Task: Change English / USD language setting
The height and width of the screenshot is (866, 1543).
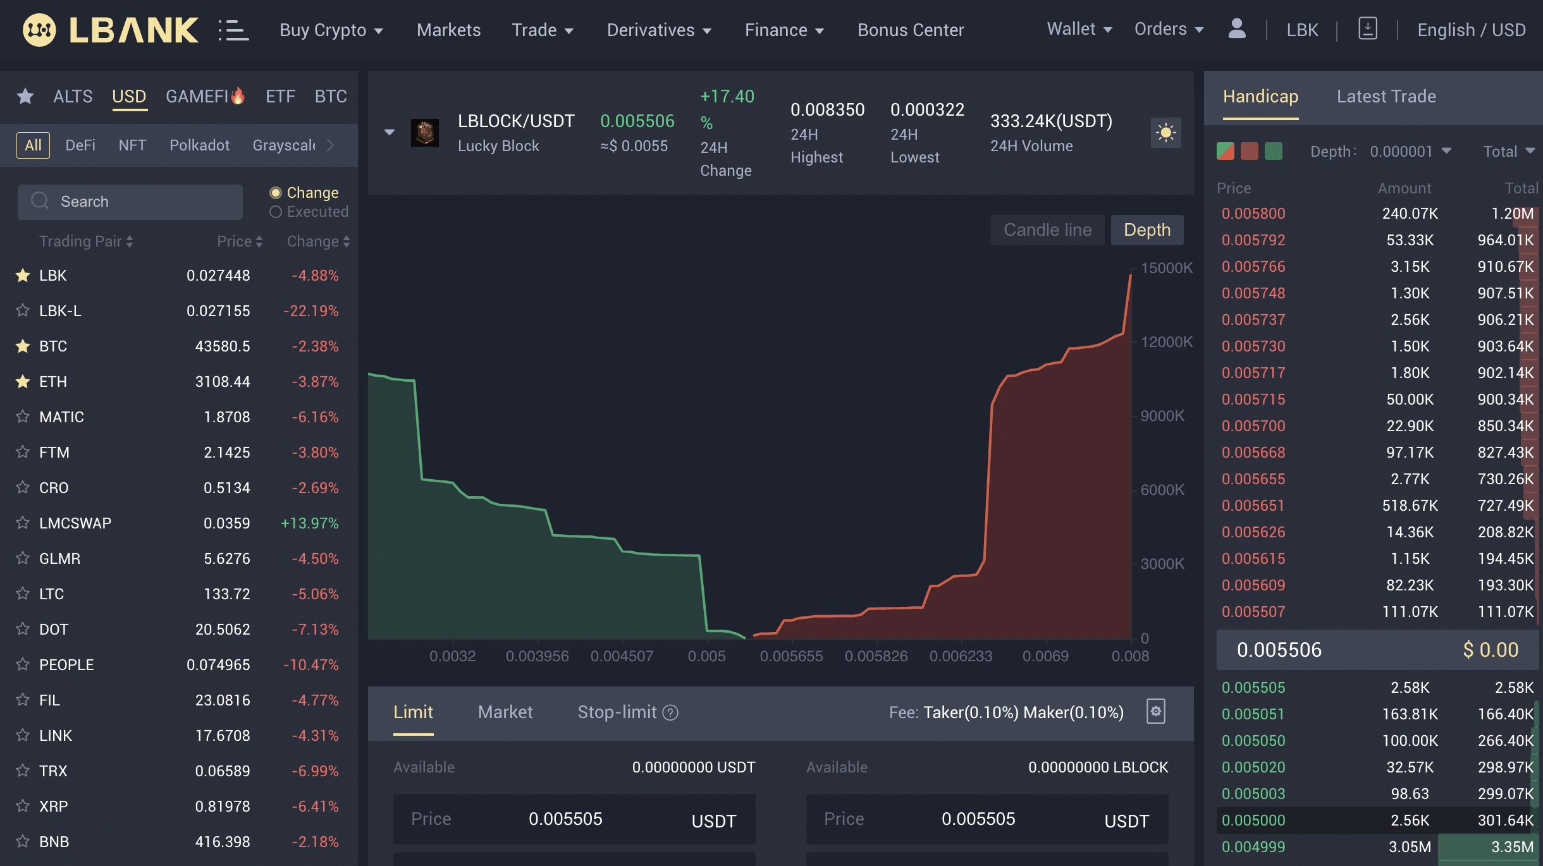Action: click(1472, 30)
